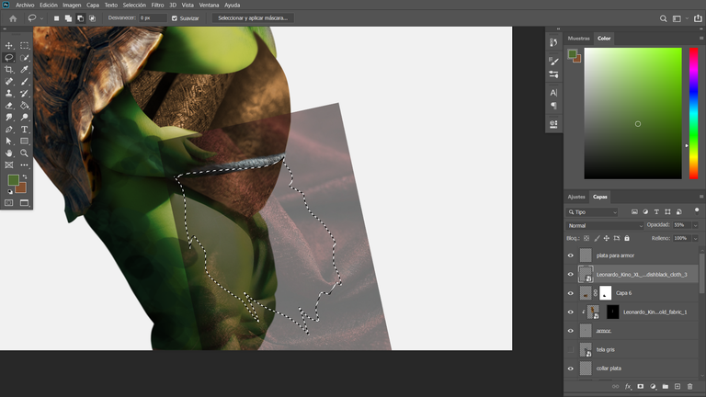Click Create new group folder icon
Viewport: 706px width, 397px height.
click(x=665, y=386)
